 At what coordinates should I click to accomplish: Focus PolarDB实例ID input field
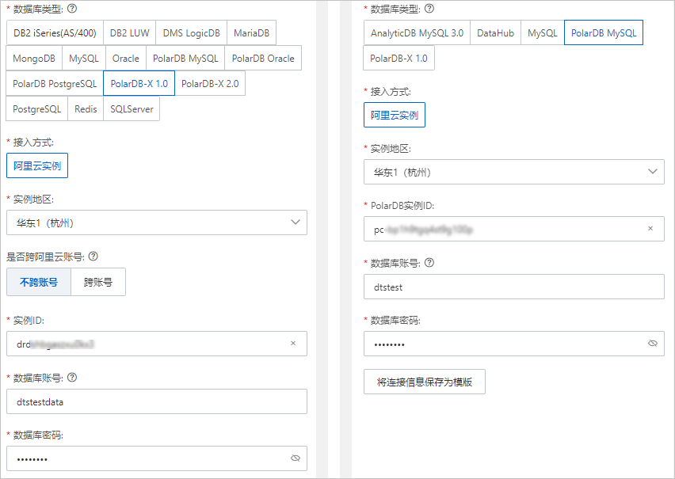[x=514, y=229]
